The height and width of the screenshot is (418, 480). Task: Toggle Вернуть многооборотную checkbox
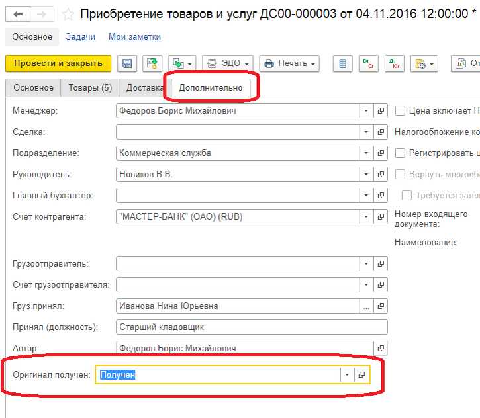pyautogui.click(x=400, y=175)
